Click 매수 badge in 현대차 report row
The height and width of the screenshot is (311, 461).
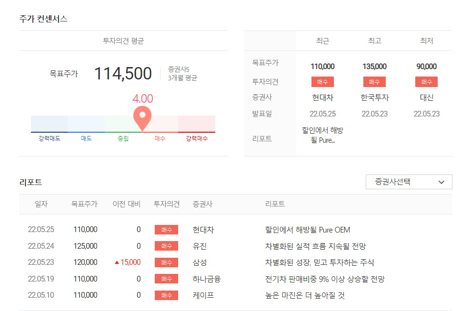(166, 230)
